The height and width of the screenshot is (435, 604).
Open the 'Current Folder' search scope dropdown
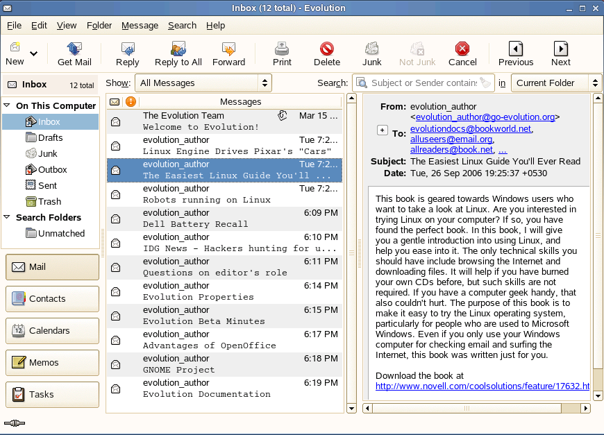[x=556, y=83]
